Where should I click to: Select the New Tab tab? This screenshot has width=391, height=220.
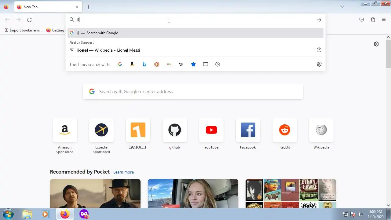tap(48, 7)
